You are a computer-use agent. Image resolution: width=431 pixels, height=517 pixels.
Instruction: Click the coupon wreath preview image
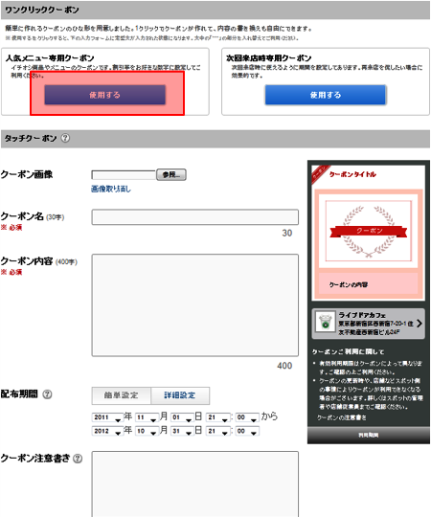369,231
